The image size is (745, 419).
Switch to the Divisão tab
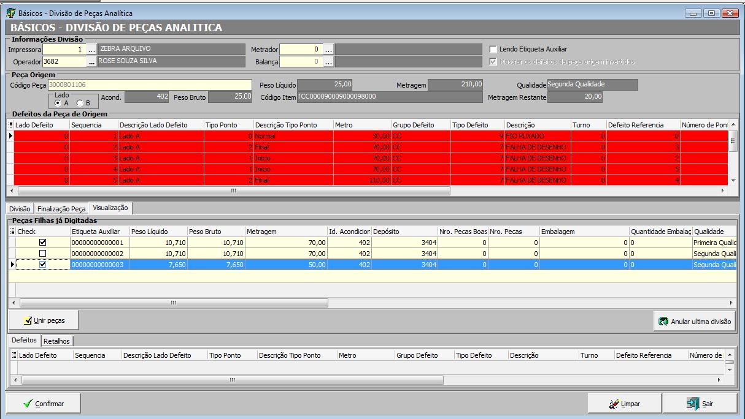coord(20,209)
